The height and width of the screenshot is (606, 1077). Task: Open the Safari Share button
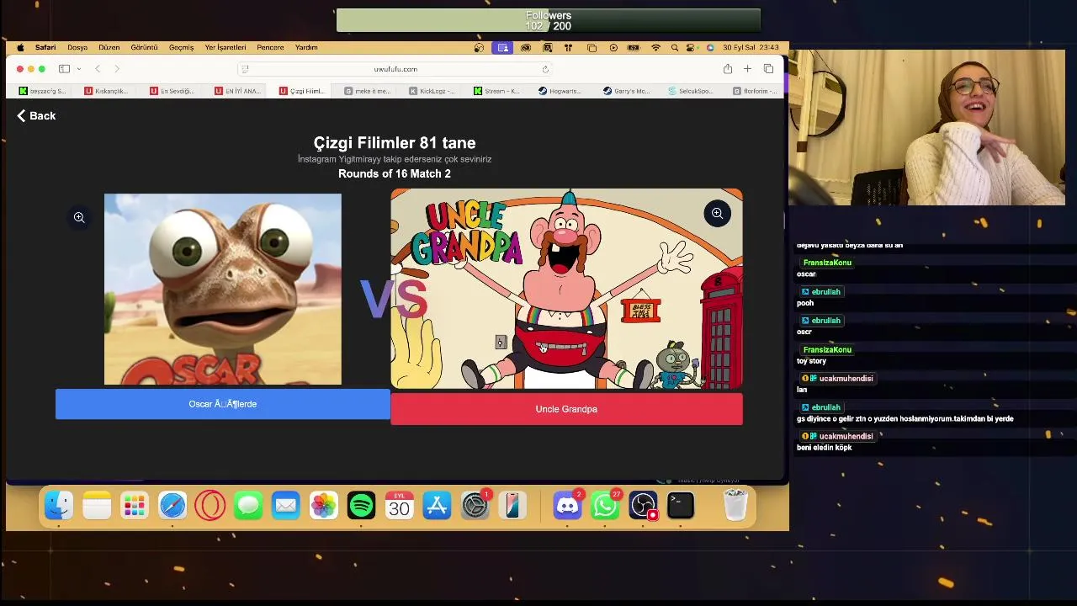(728, 69)
